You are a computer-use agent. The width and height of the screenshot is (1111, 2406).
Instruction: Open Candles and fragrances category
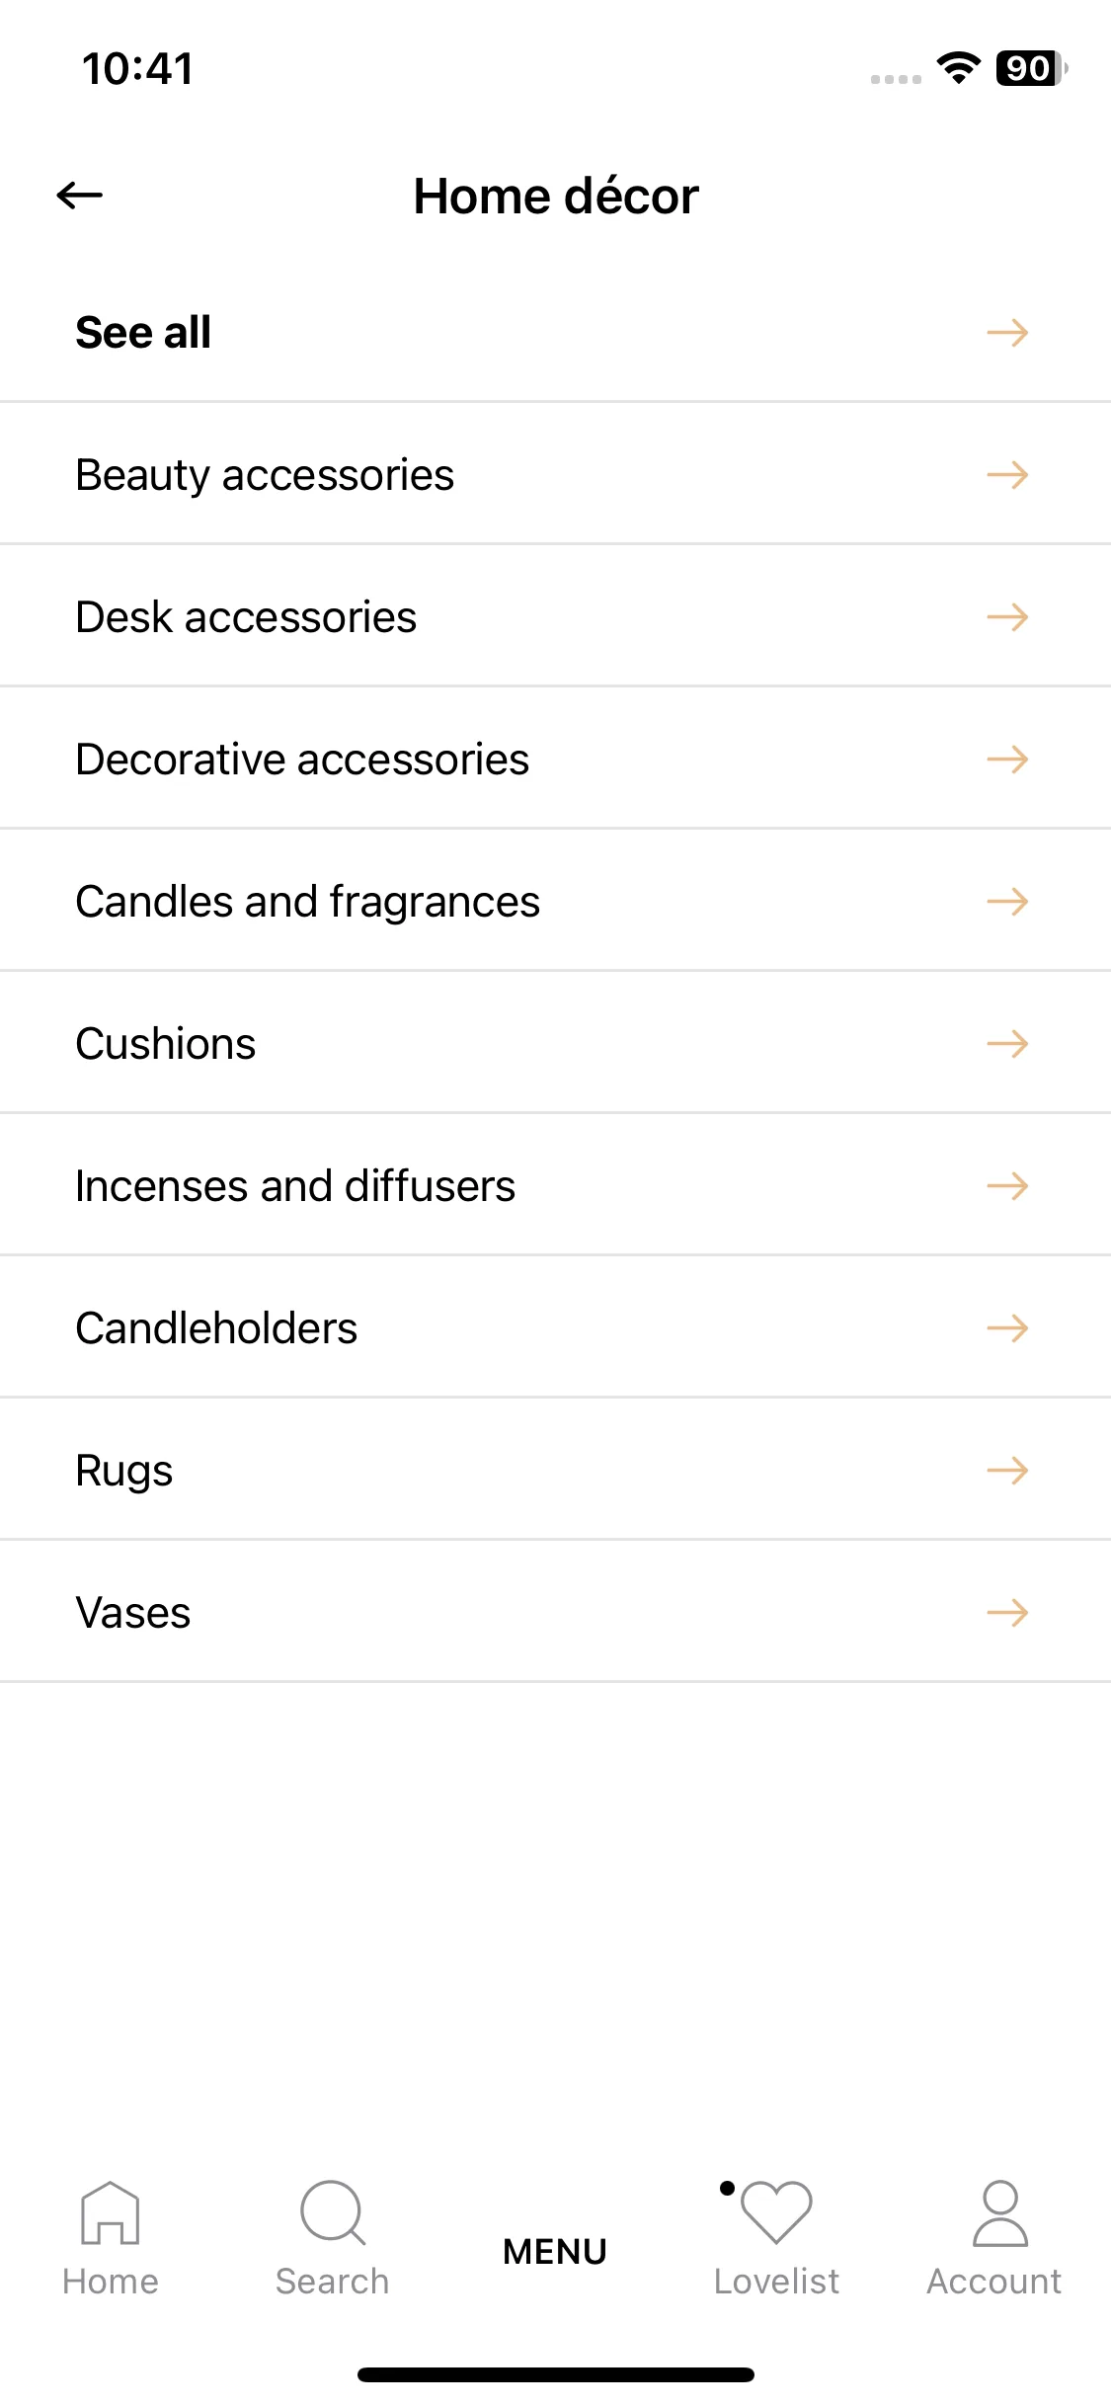pyautogui.click(x=555, y=901)
